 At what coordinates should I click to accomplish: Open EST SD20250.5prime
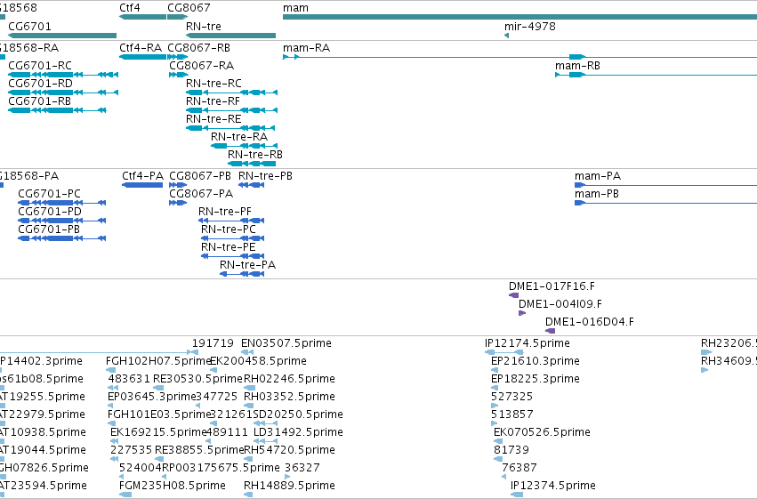click(298, 414)
